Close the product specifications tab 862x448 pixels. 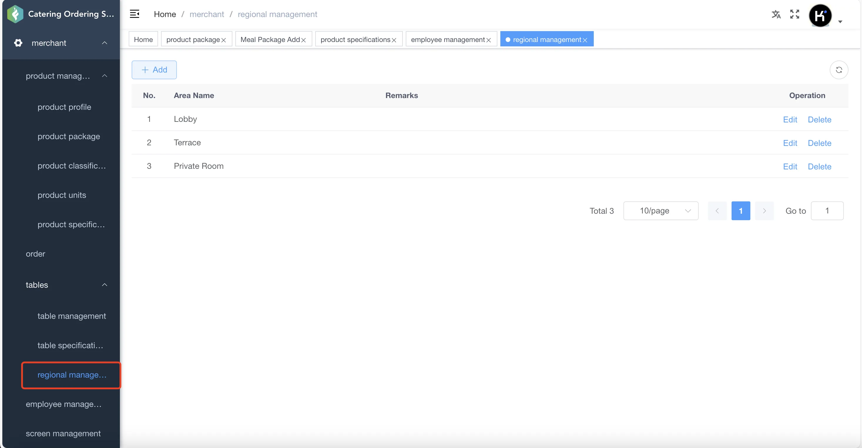click(394, 40)
